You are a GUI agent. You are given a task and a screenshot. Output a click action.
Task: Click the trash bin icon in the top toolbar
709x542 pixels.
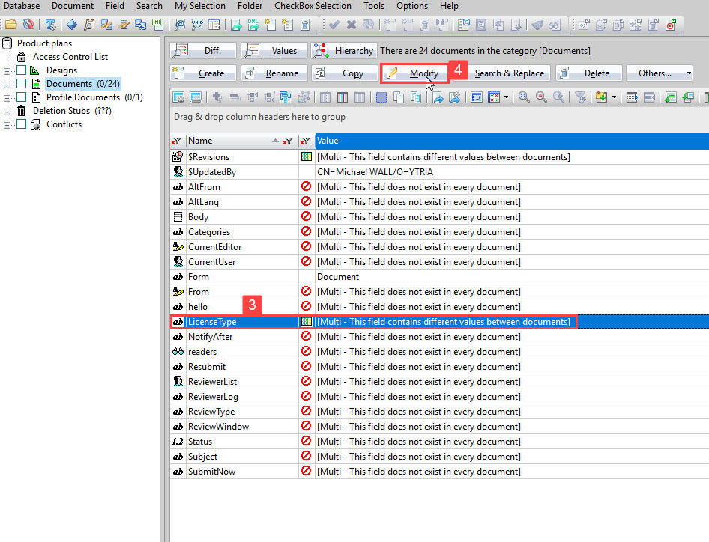304,23
